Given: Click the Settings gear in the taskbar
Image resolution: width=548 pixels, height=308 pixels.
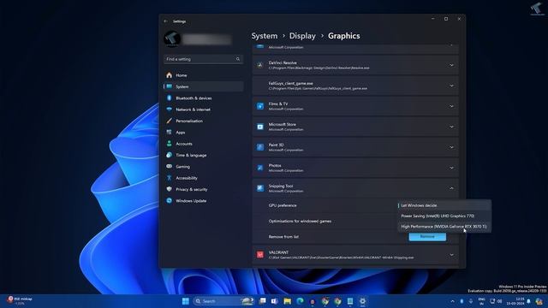Looking at the screenshot, I should click(363, 301).
